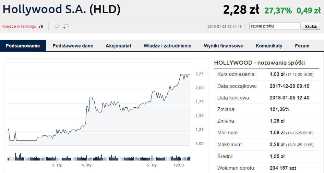Click the '4. sty' date axis label
The width and height of the screenshot is (324, 173).
(x=87, y=165)
